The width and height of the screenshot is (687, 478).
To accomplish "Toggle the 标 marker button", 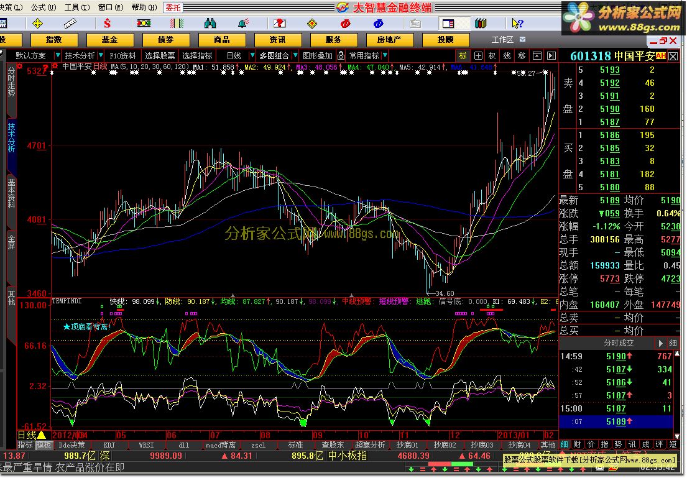I will point(463,56).
